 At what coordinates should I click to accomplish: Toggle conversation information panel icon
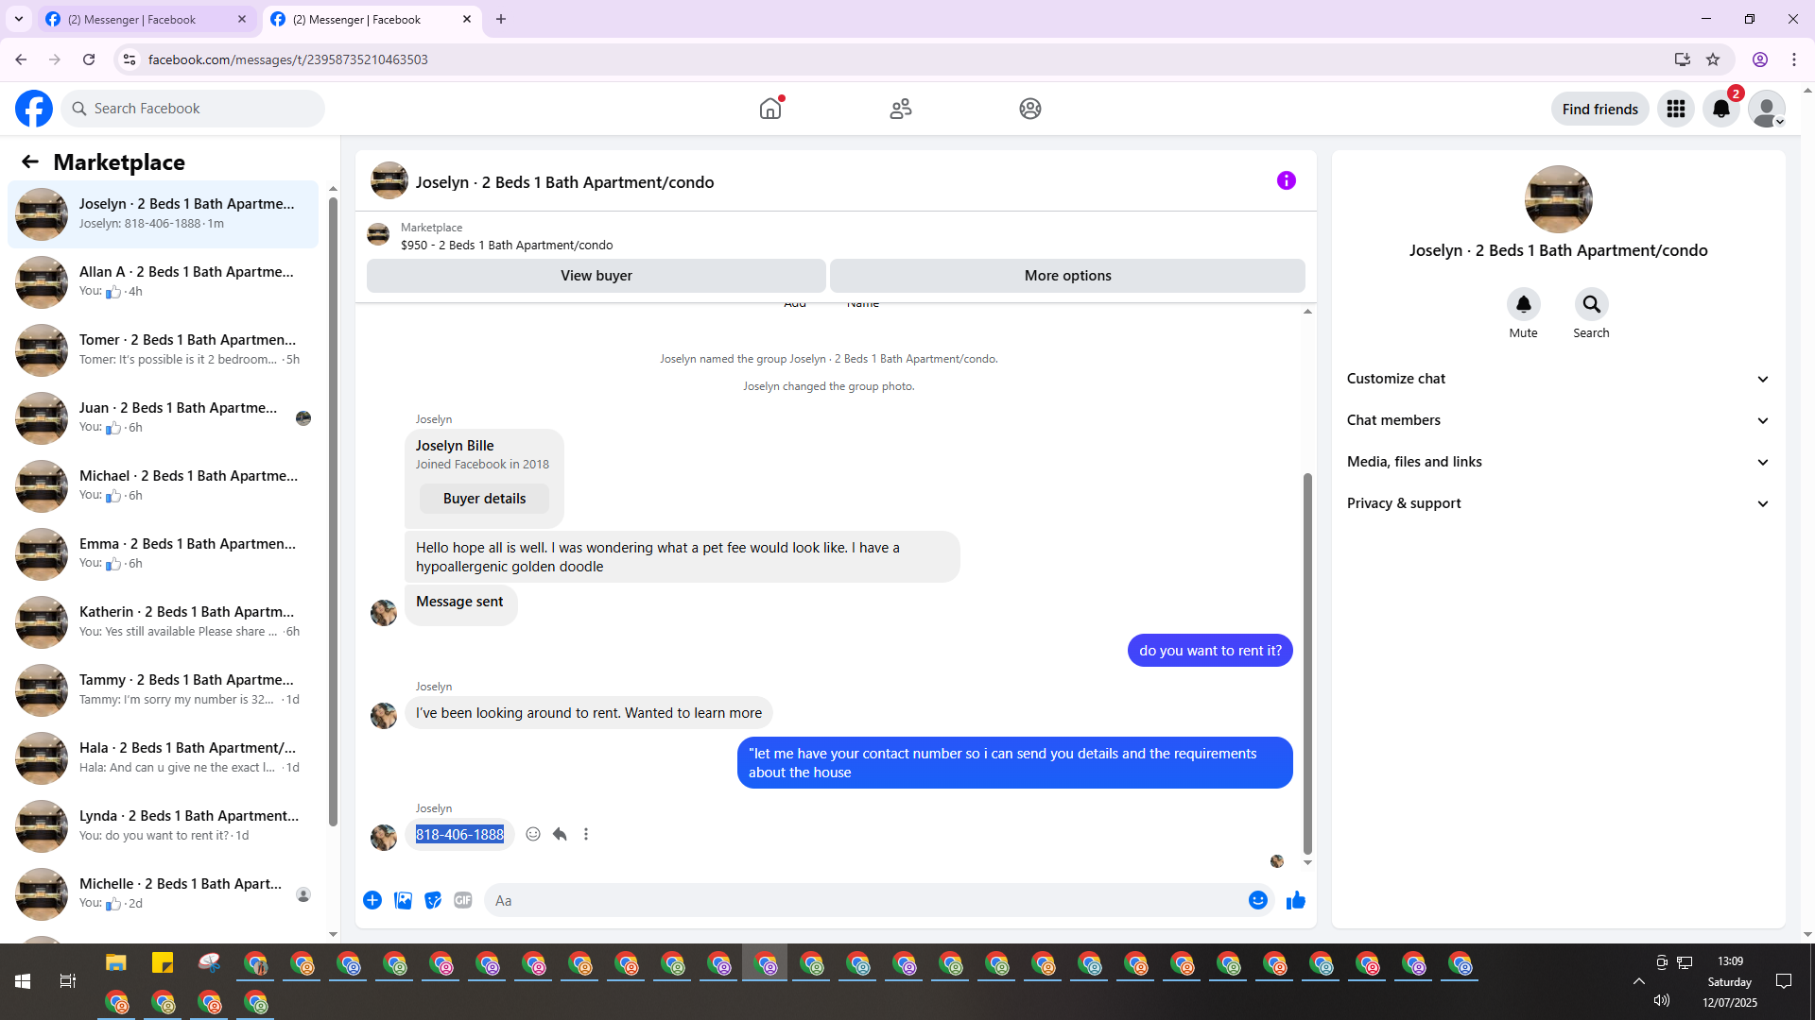tap(1286, 180)
